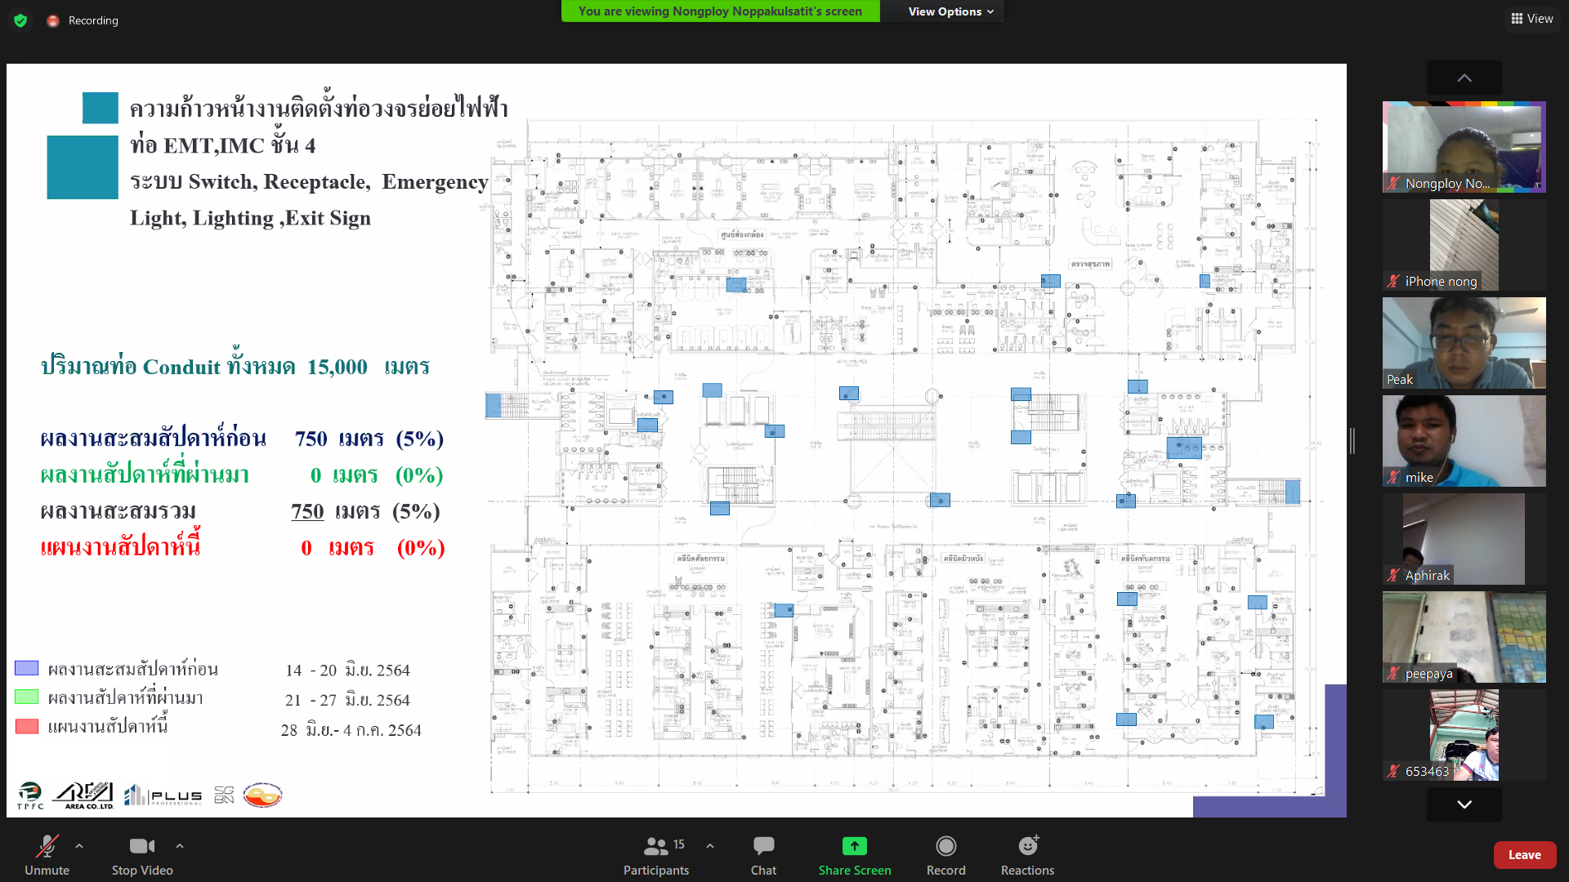Click the red legend swatch for this week's plan
1569x882 pixels.
click(27, 726)
